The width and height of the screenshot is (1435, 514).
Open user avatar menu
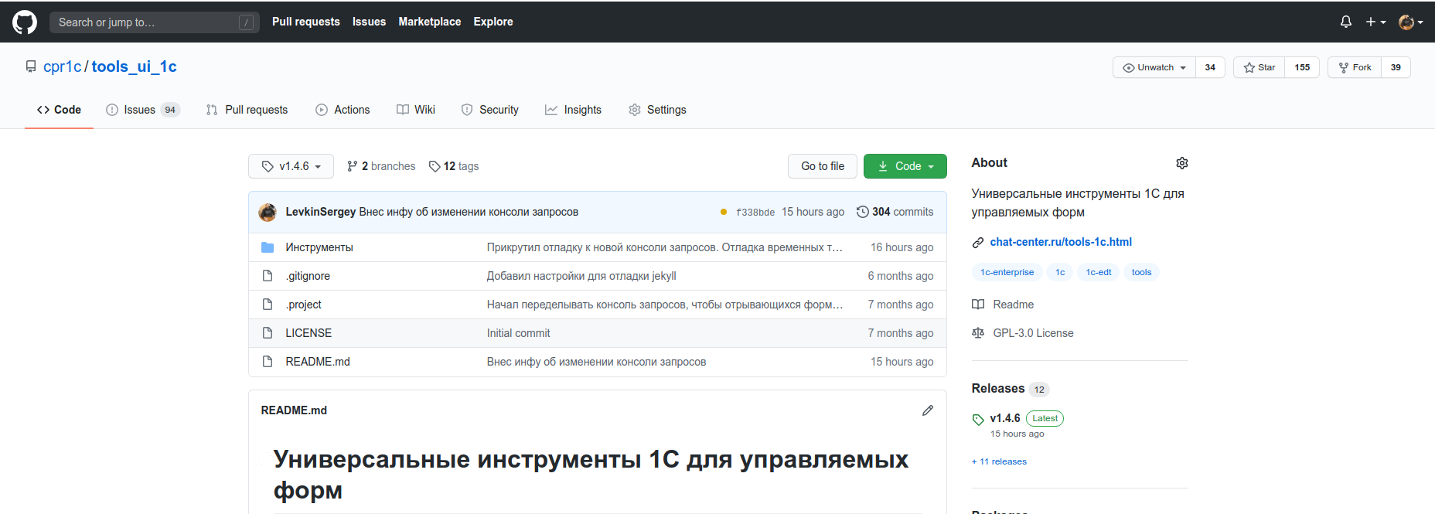pyautogui.click(x=1411, y=22)
